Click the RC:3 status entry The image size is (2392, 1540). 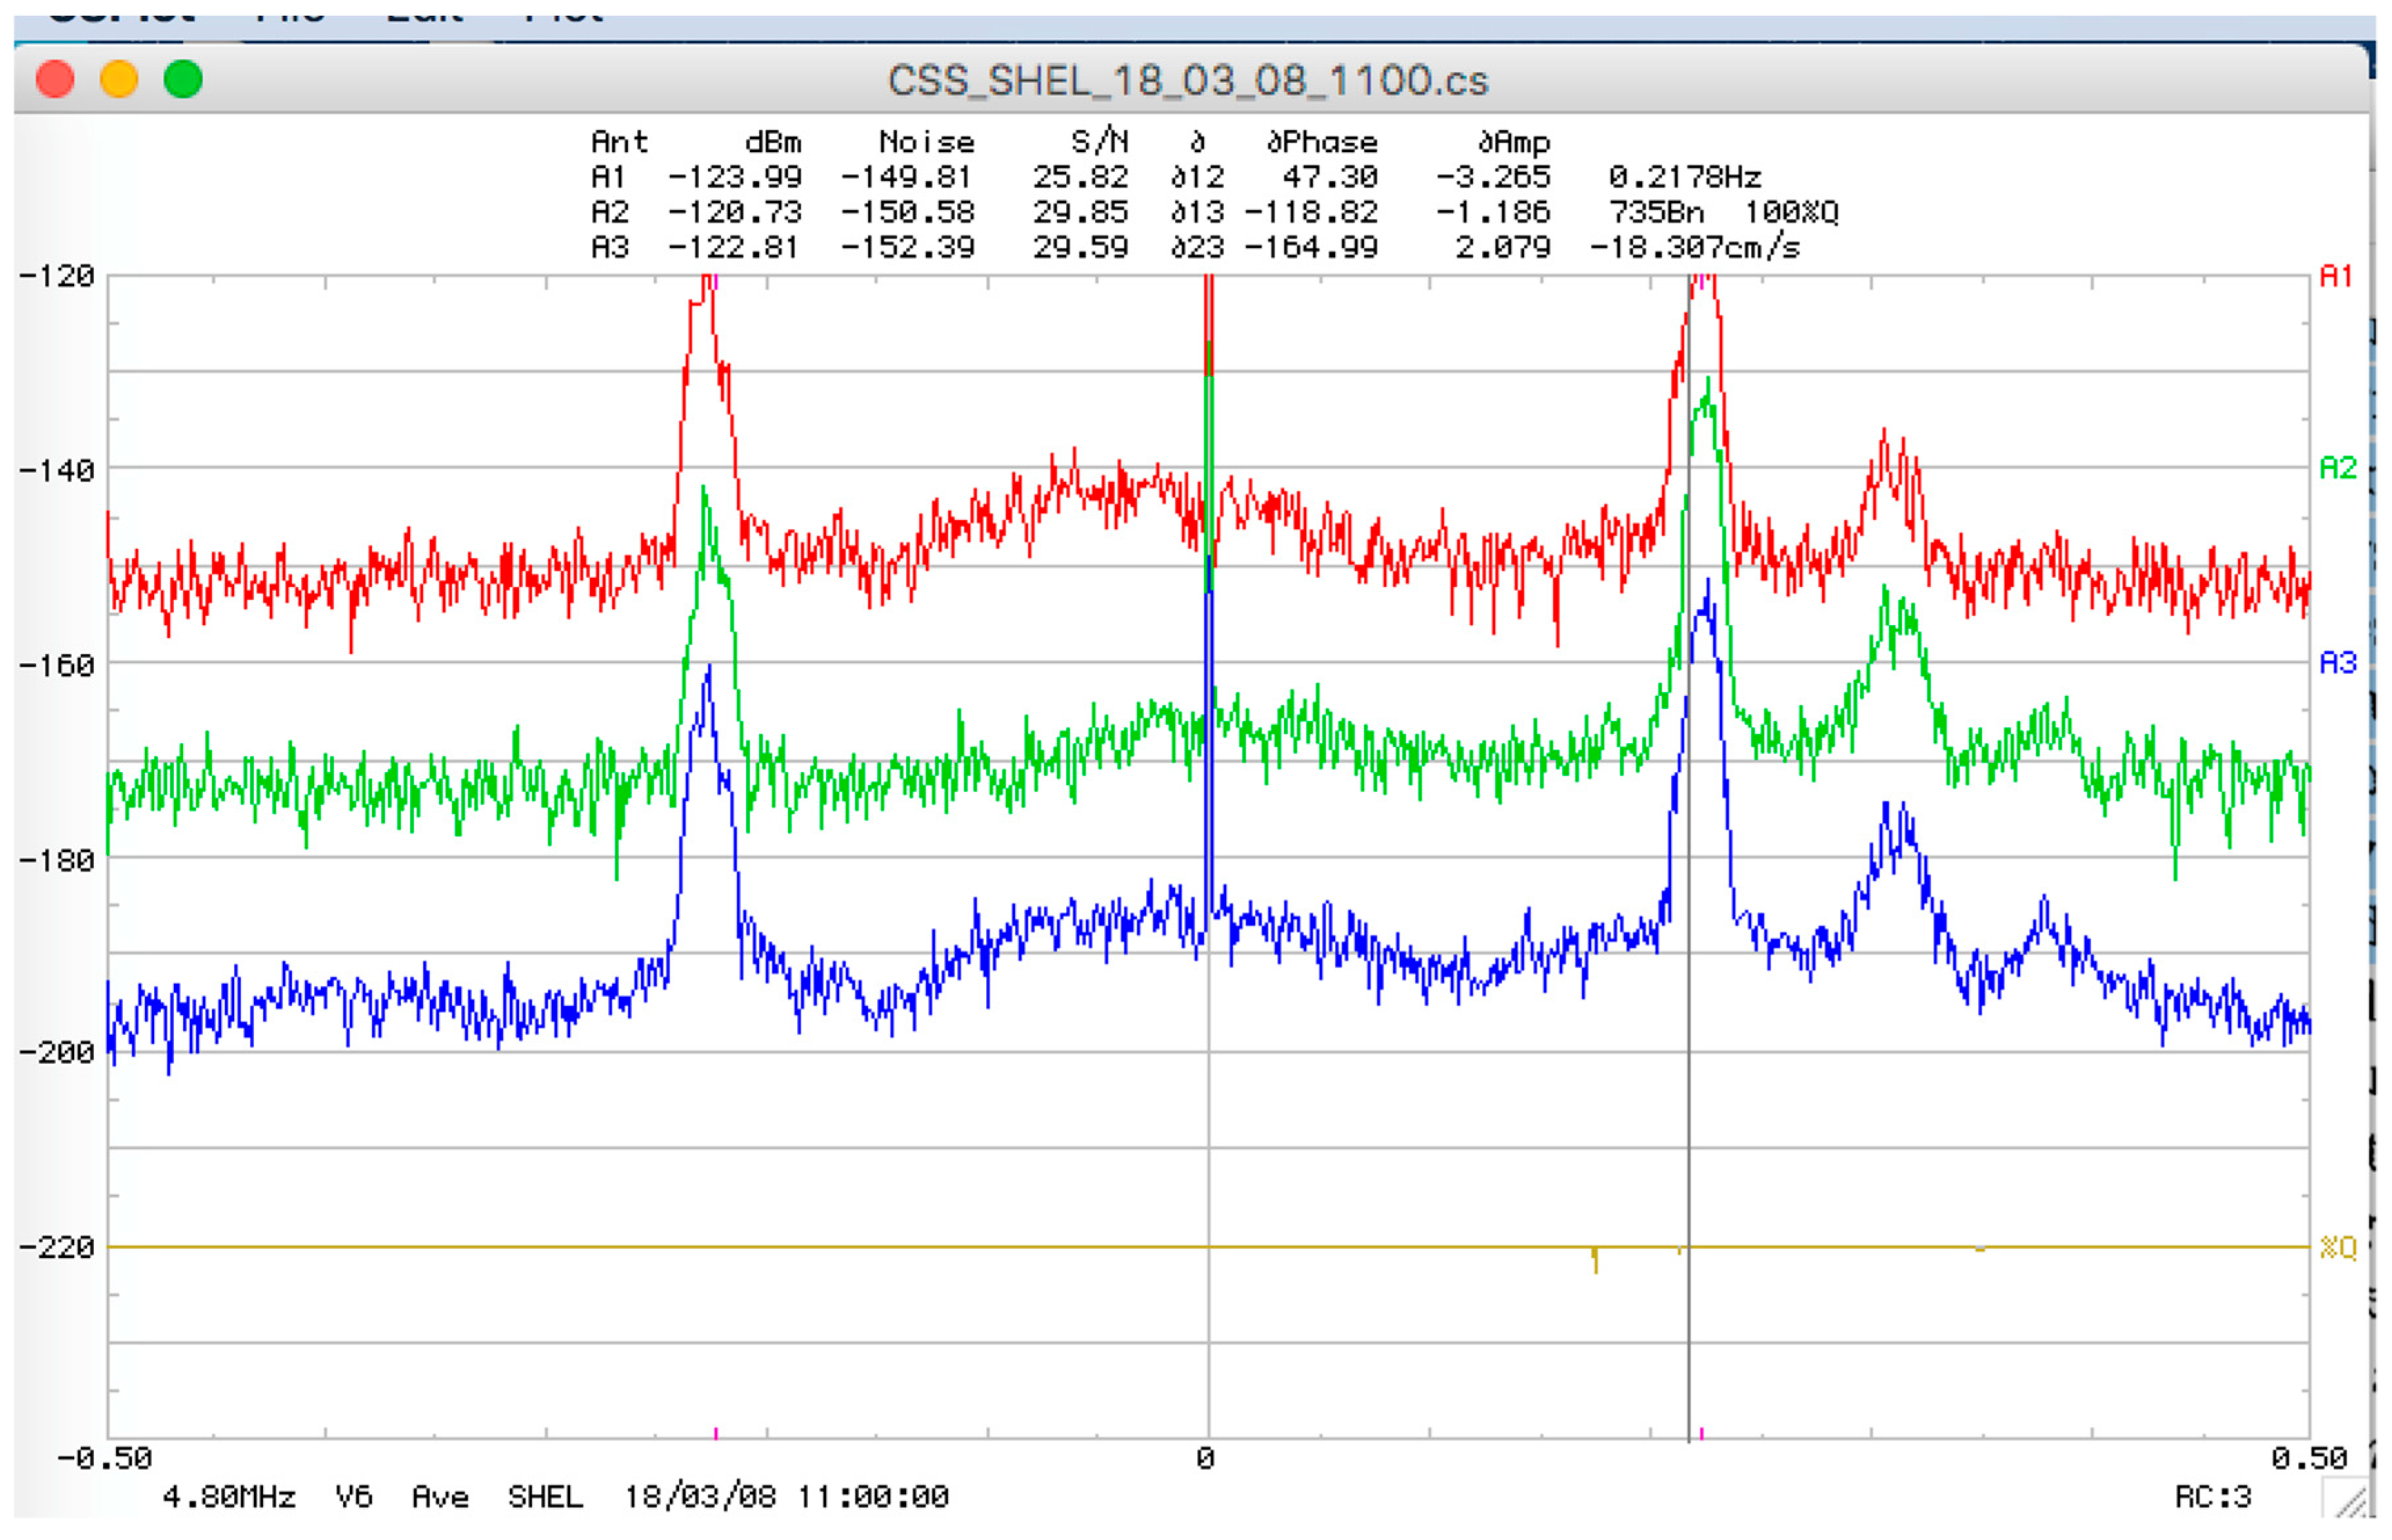coord(2213,1498)
